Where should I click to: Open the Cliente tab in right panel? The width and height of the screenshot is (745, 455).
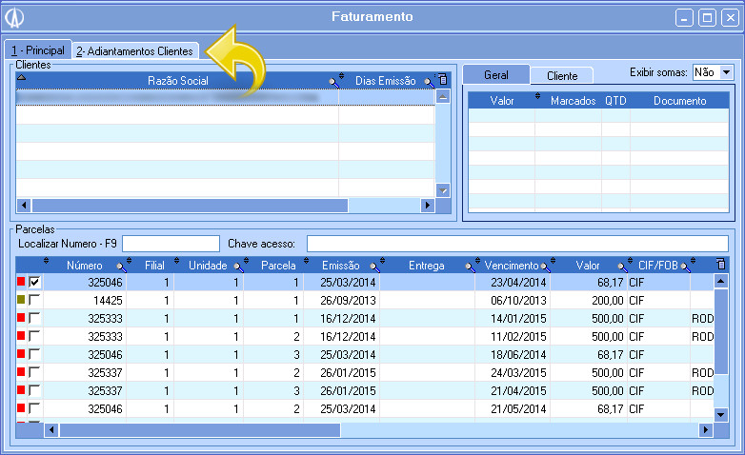pyautogui.click(x=562, y=75)
